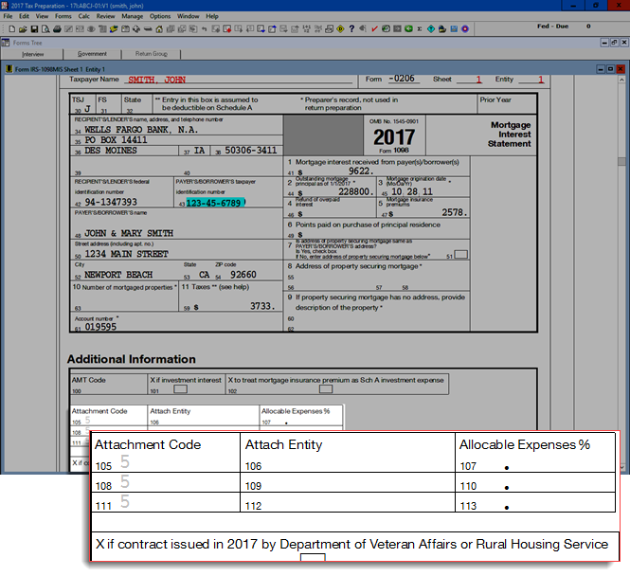Image resolution: width=630 pixels, height=576 pixels.
Task: Select the Interview tab
Action: (x=33, y=54)
